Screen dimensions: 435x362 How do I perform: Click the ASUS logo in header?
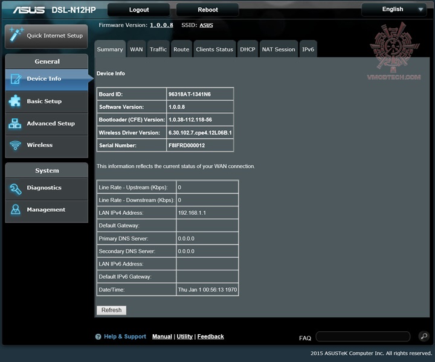29,10
